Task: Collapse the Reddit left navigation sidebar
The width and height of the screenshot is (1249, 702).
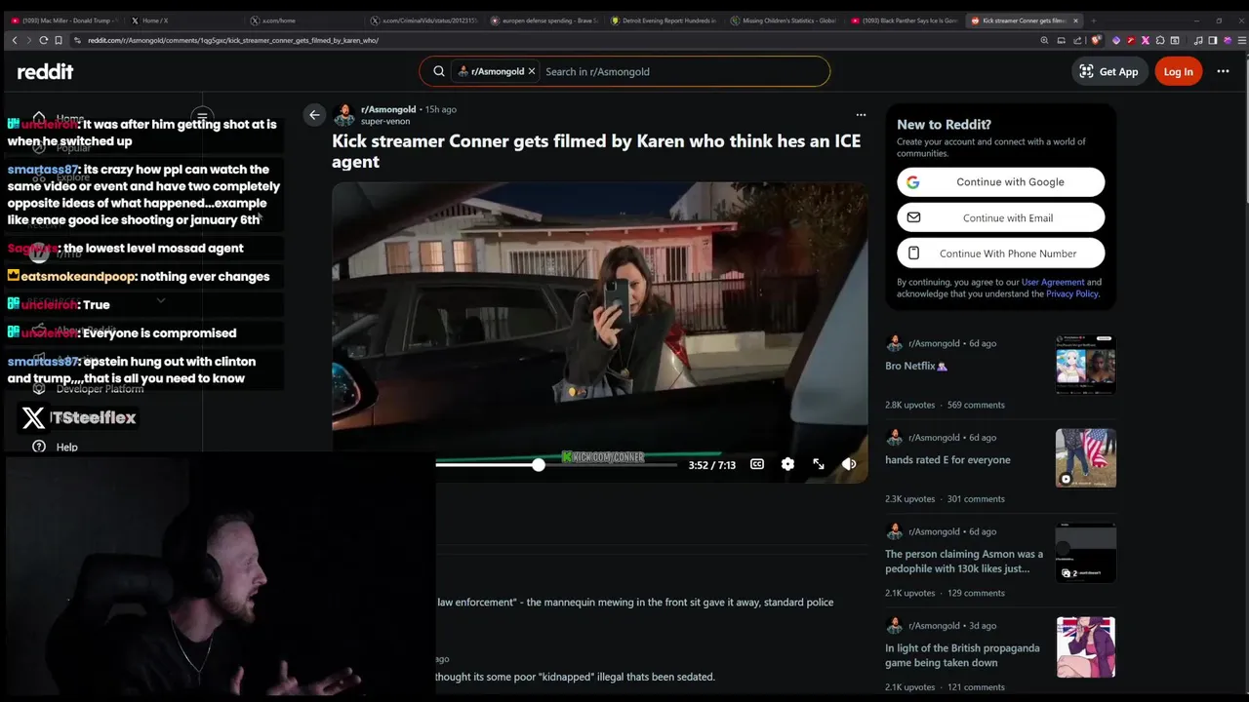Action: 202,118
